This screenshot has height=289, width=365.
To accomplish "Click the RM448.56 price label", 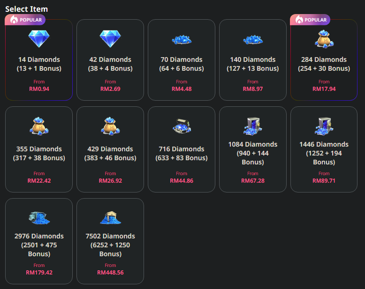I will 110,273.
